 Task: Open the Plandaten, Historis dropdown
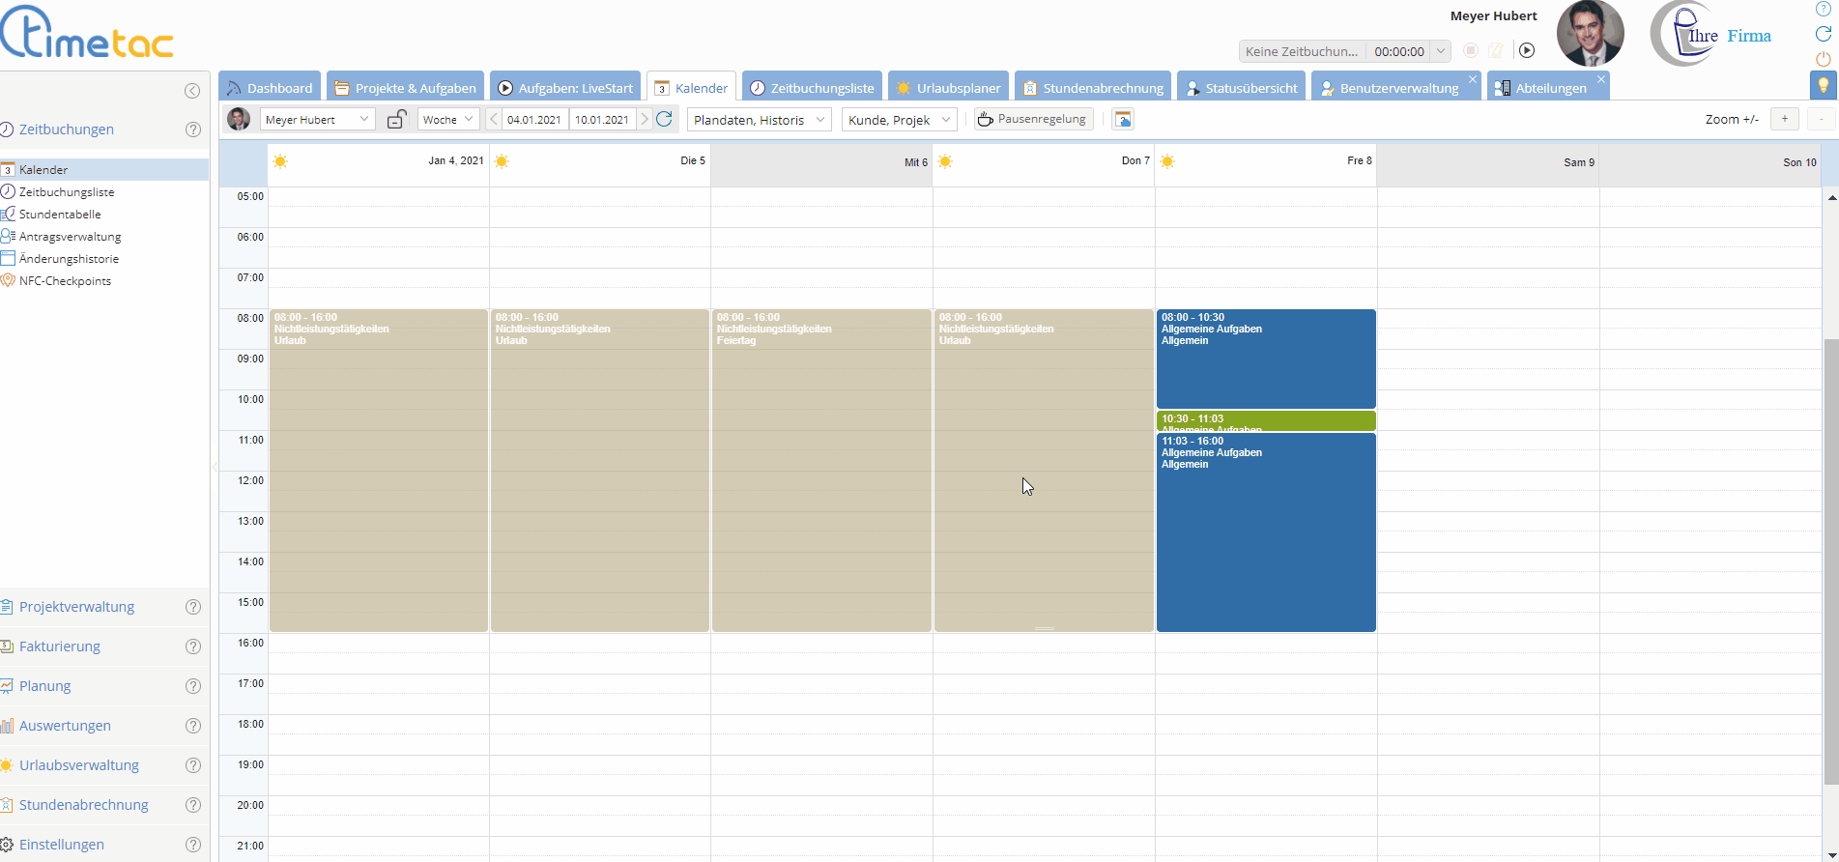coord(760,120)
